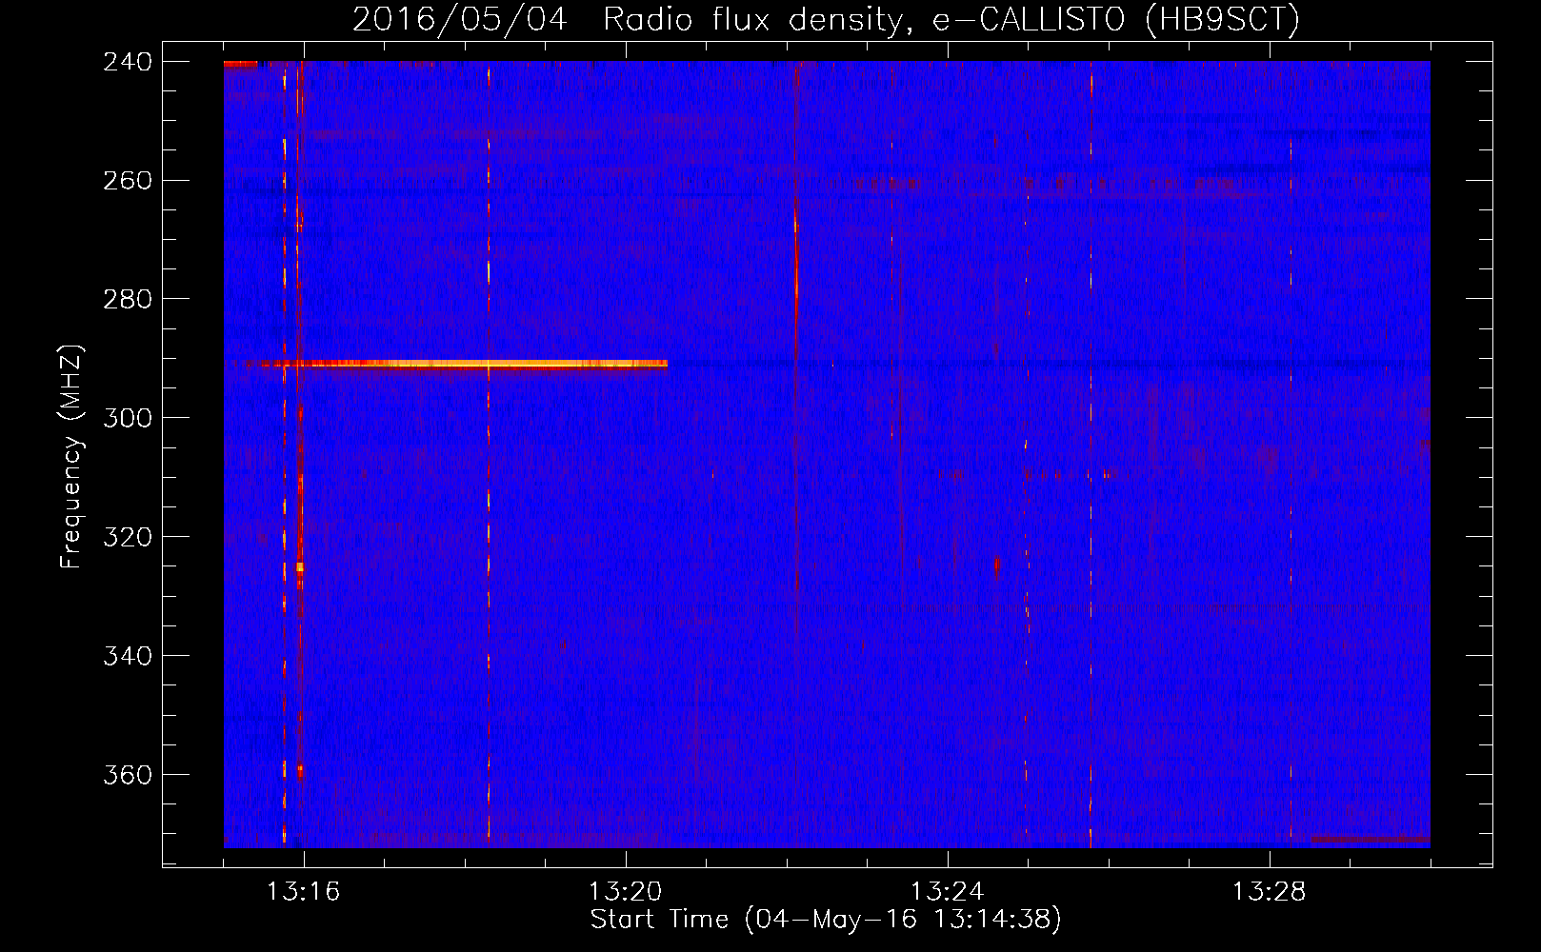
Task: Click the 320 frequency tick label
Action: (x=128, y=538)
